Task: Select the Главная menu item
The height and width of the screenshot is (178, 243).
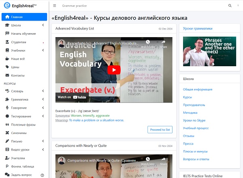Action: point(24,17)
